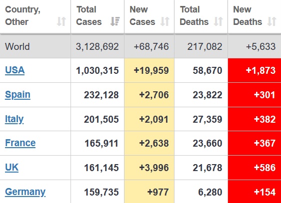281x203 pixels.
Task: Sort by Total Deaths arrow icon
Action: [x=218, y=21]
